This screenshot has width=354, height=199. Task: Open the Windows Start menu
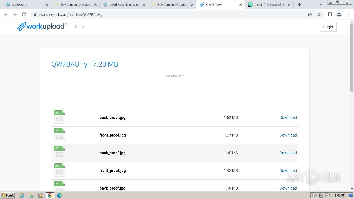click(8, 195)
